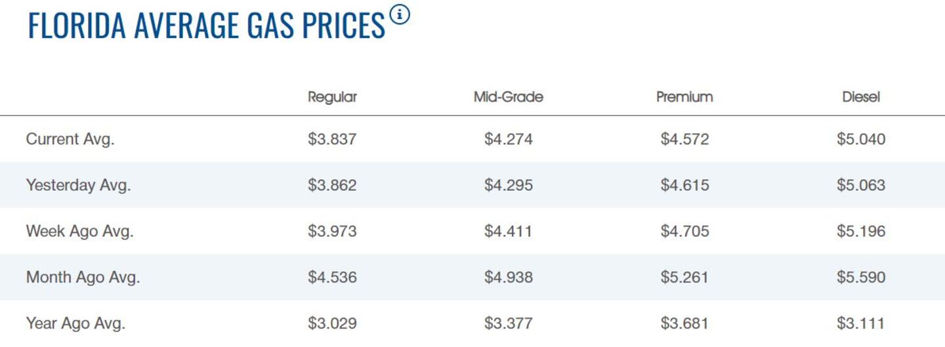Click the Florida Average Gas Prices heading

click(x=207, y=26)
